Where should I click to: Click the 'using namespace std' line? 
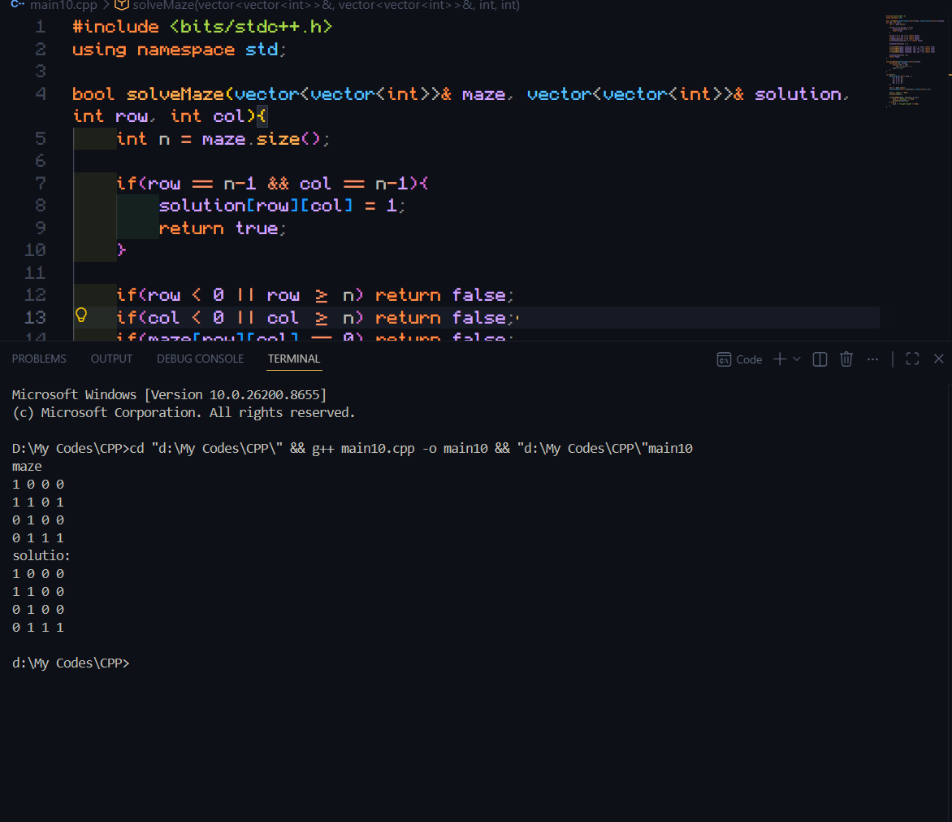click(179, 50)
